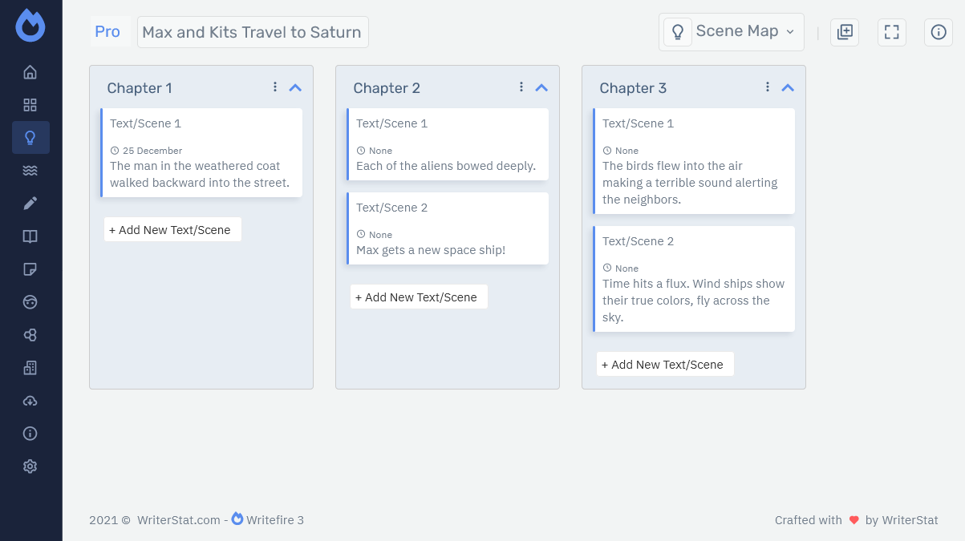Open the Scene Map view dropdown
The image size is (965, 541).
731,30
